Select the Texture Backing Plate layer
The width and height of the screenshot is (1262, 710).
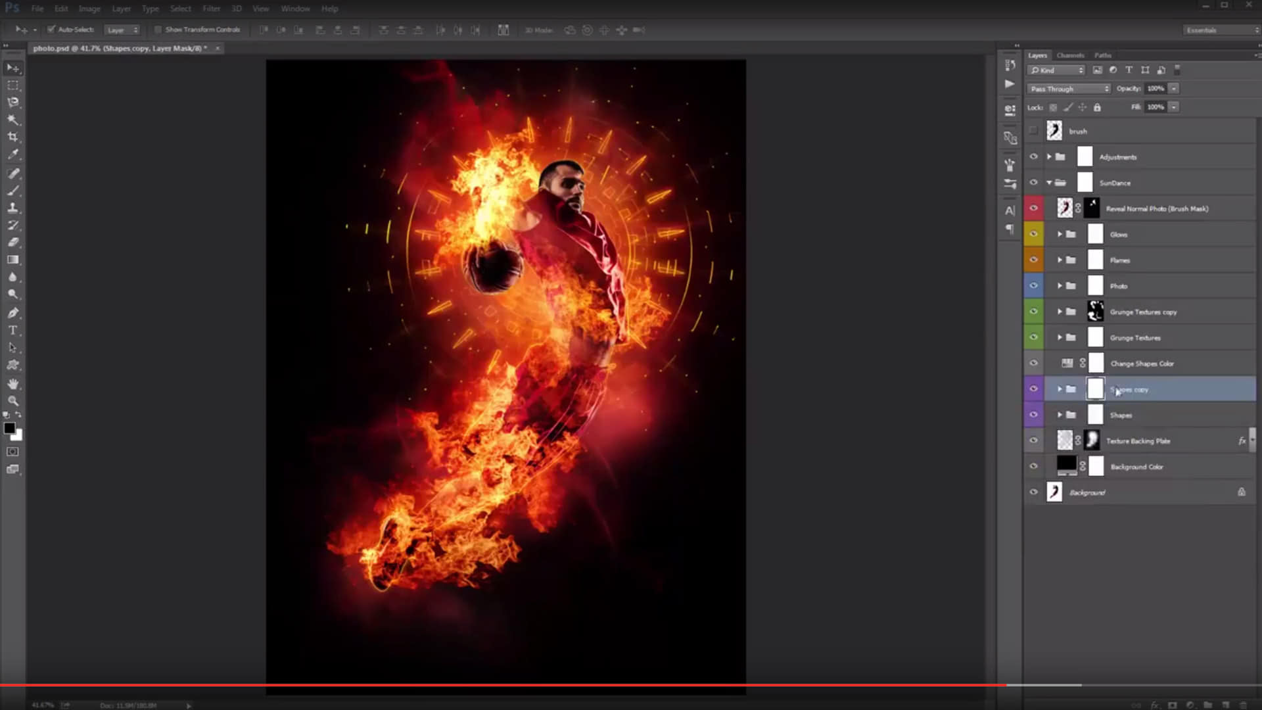[x=1138, y=441]
